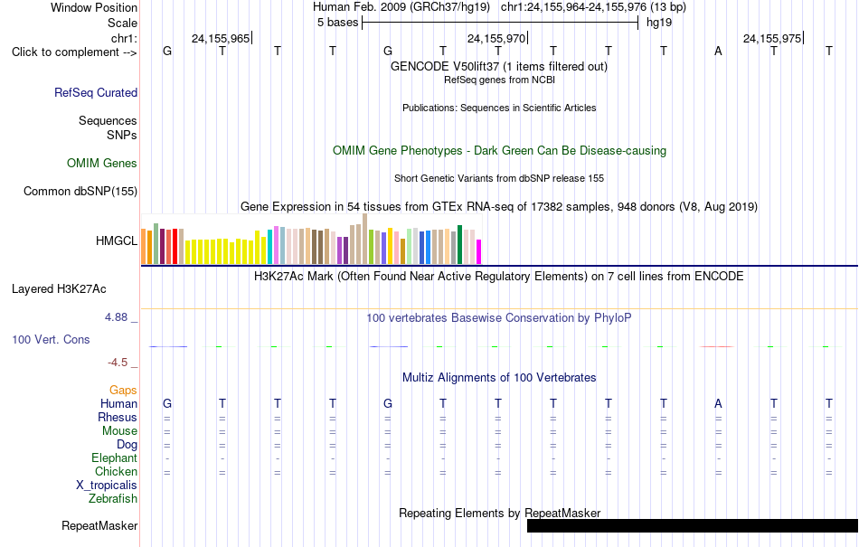Select the Common dbSNP(155) track label

[x=80, y=191]
